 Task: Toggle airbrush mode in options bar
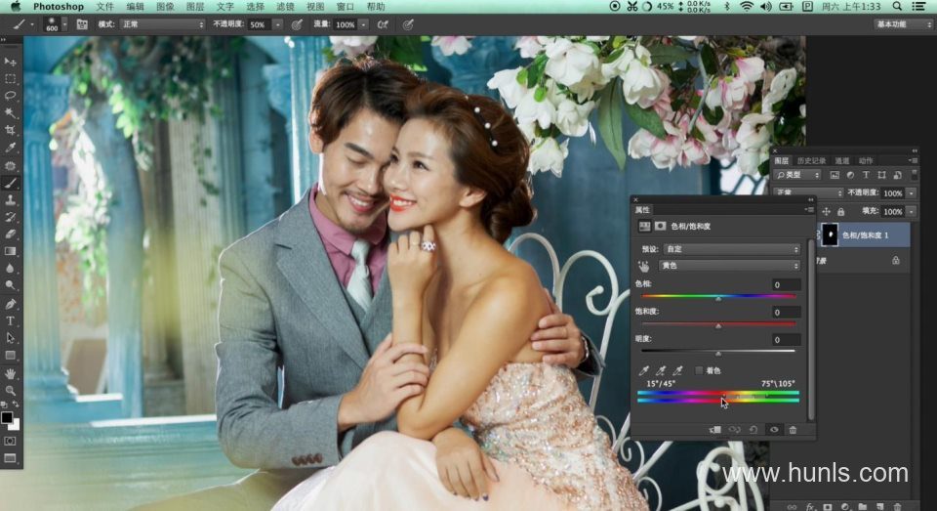383,24
